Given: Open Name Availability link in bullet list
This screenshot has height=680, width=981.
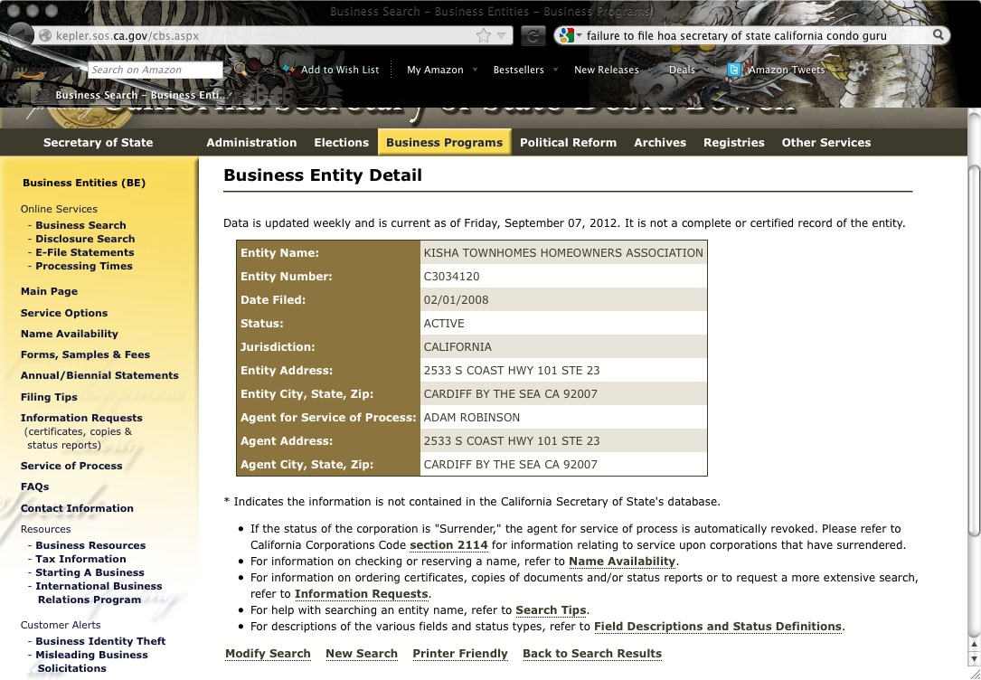Looking at the screenshot, I should coord(622,562).
